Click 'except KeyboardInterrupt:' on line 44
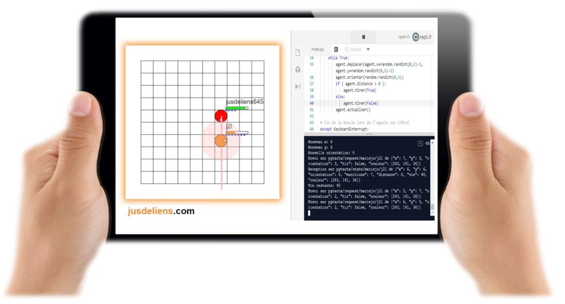 tap(344, 129)
